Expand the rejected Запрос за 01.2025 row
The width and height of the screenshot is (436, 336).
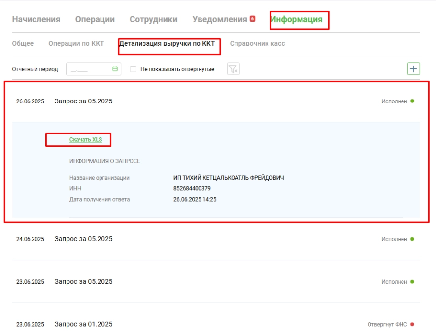point(83,324)
